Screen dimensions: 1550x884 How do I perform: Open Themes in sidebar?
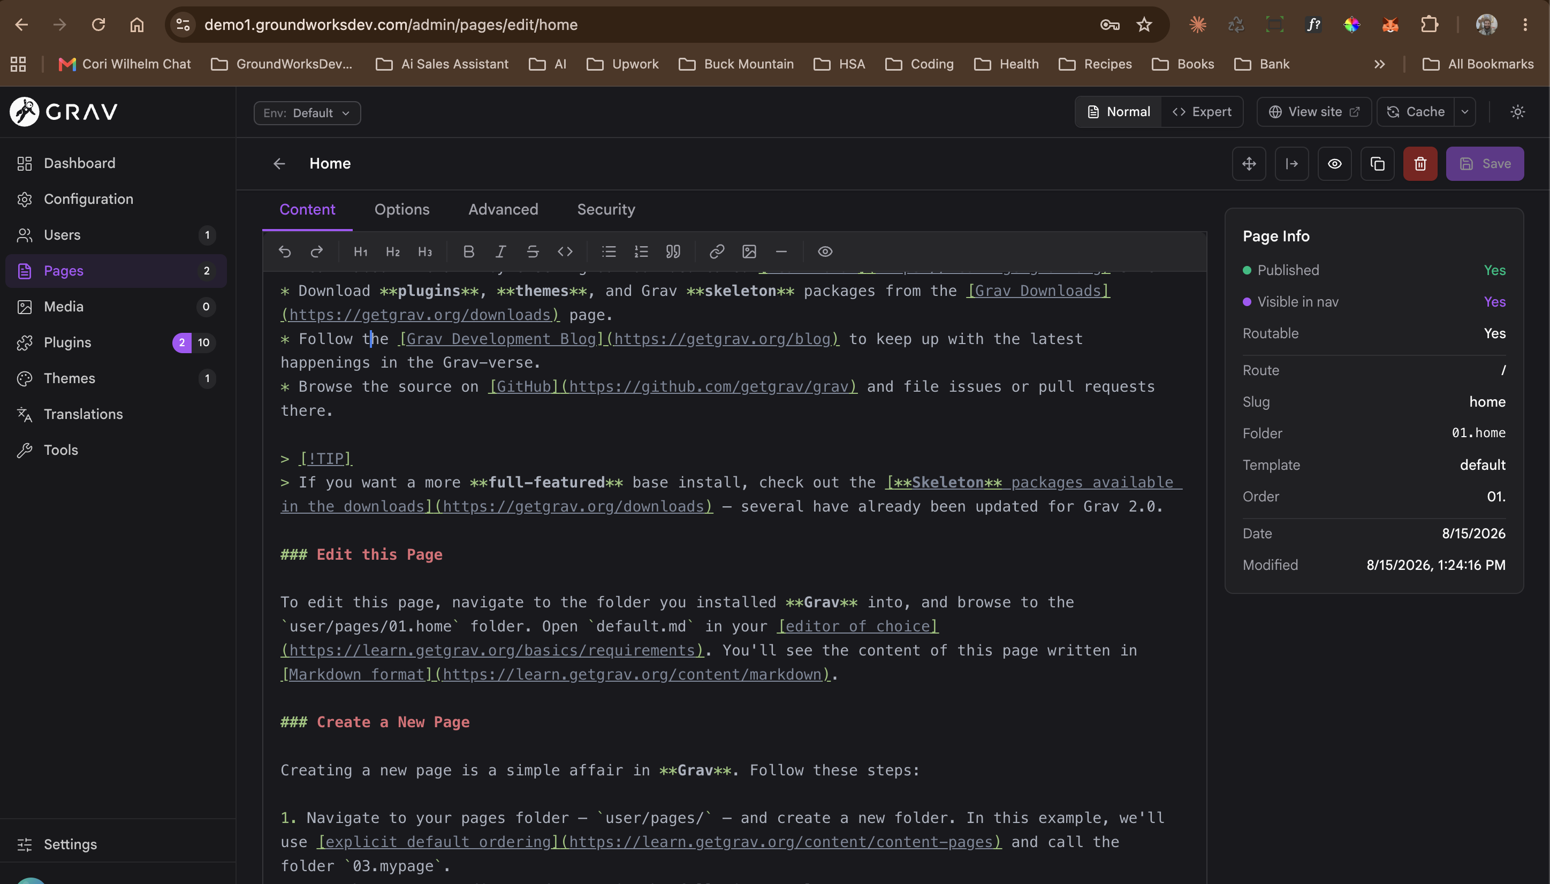pos(116,378)
